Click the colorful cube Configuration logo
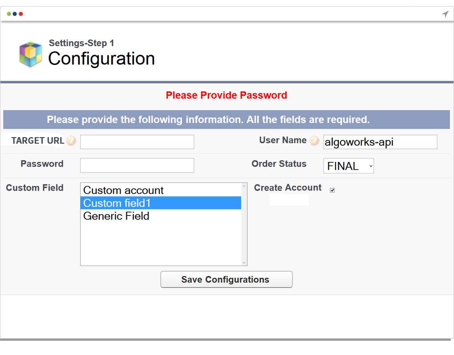 30,54
